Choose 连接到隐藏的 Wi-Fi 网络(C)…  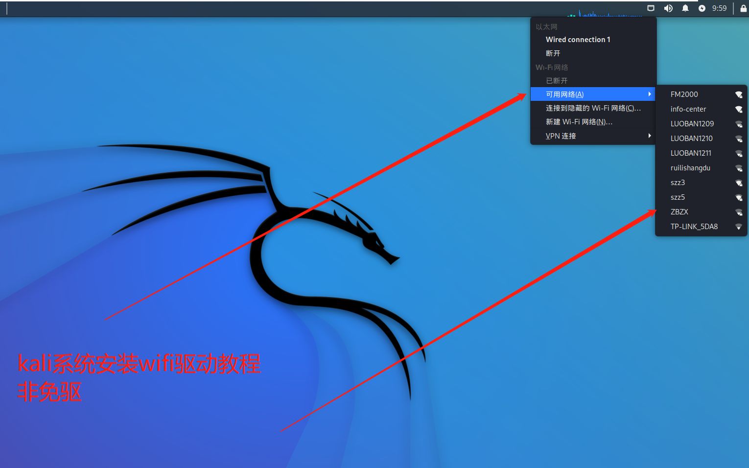(593, 108)
